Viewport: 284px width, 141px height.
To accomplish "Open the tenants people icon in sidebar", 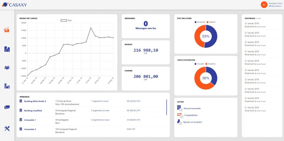I will coord(7,68).
